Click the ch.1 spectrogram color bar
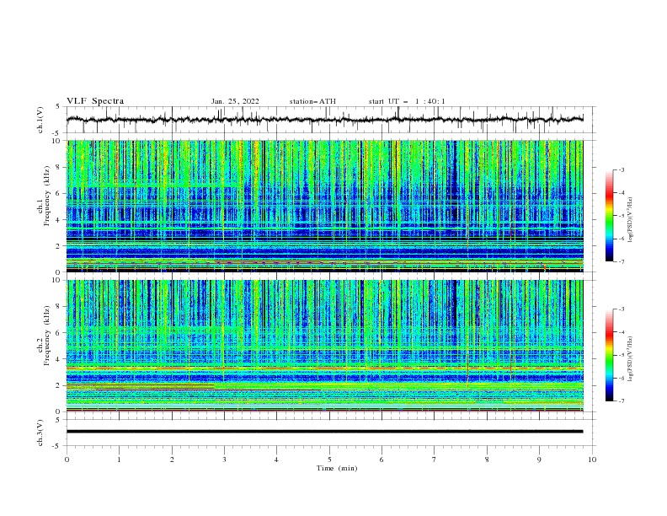Viewport: 667px width, 516px height. pyautogui.click(x=609, y=216)
